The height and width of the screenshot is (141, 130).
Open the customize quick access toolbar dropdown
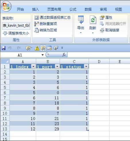(x=62, y=48)
